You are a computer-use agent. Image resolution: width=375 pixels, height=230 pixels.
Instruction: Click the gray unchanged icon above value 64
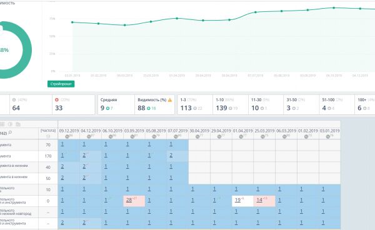tap(14, 100)
